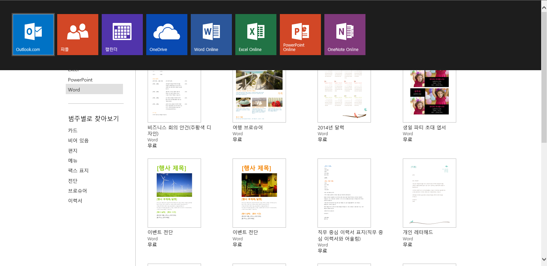Browse the 비어 있음 category

[x=78, y=140]
